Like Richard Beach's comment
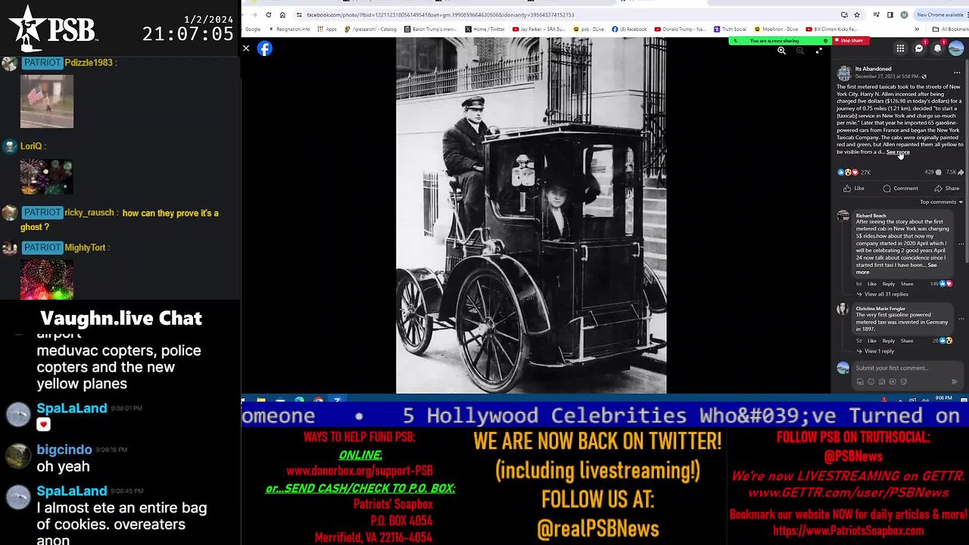The image size is (969, 545). [x=872, y=284]
